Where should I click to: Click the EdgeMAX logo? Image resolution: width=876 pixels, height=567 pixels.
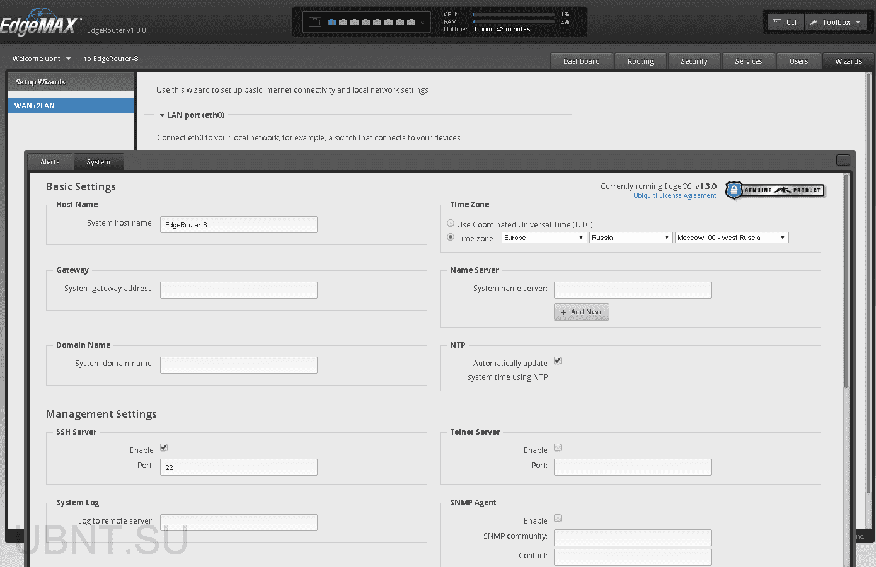tap(40, 24)
